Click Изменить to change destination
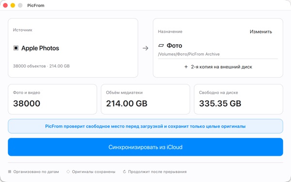This screenshot has height=182, width=291. click(x=261, y=32)
